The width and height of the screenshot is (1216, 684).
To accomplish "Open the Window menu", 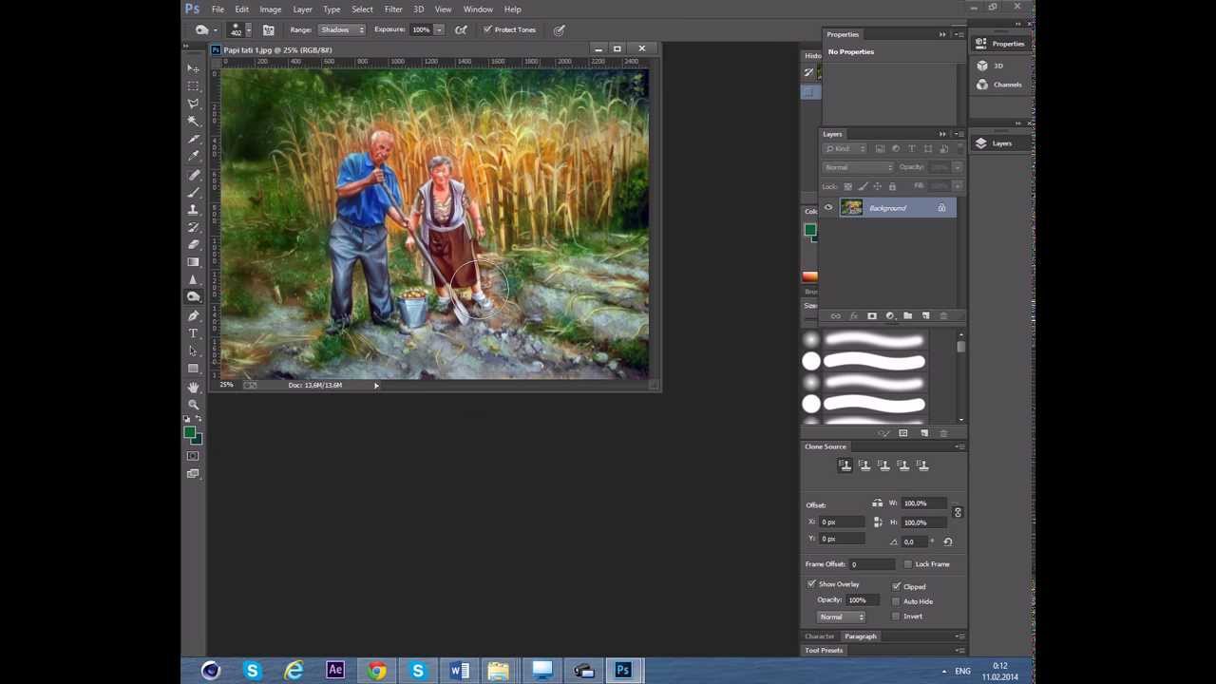I will pos(478,9).
